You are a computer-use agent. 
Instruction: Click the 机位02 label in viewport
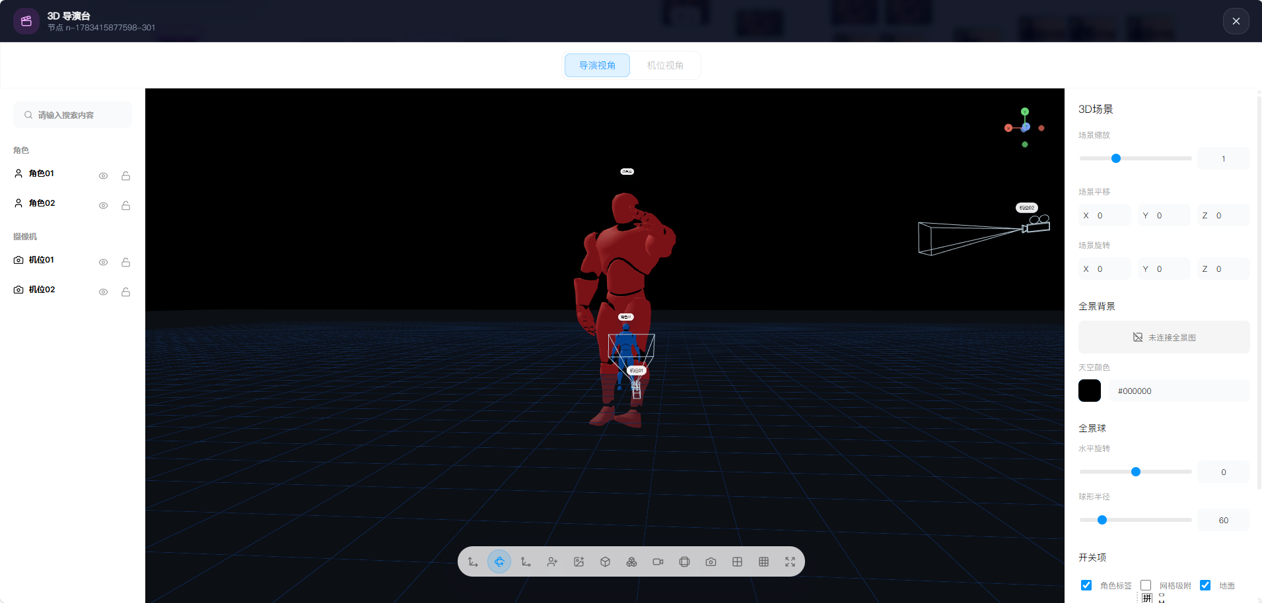coord(1026,207)
